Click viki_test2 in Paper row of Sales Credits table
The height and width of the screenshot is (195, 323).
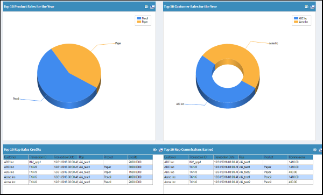(x=90, y=172)
